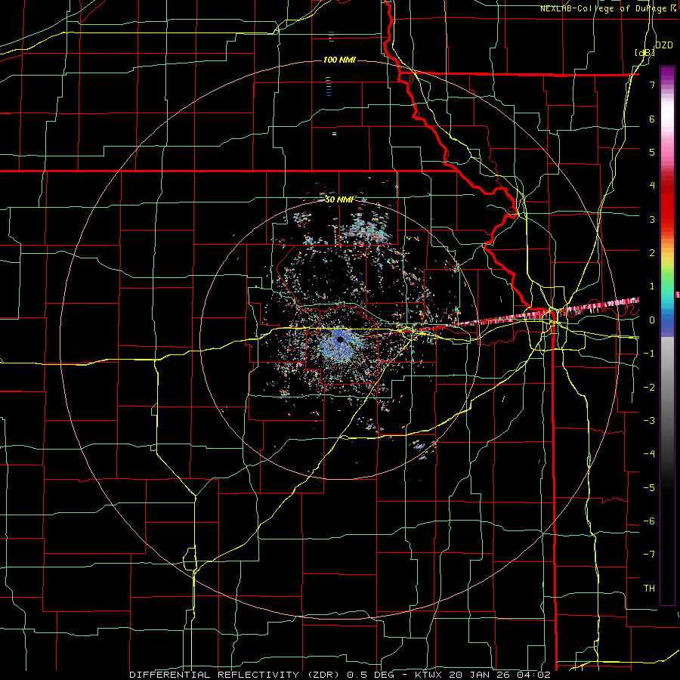This screenshot has height=680, width=680.
Task: Pick the gray band of the color bar near -2
Action: (x=667, y=386)
